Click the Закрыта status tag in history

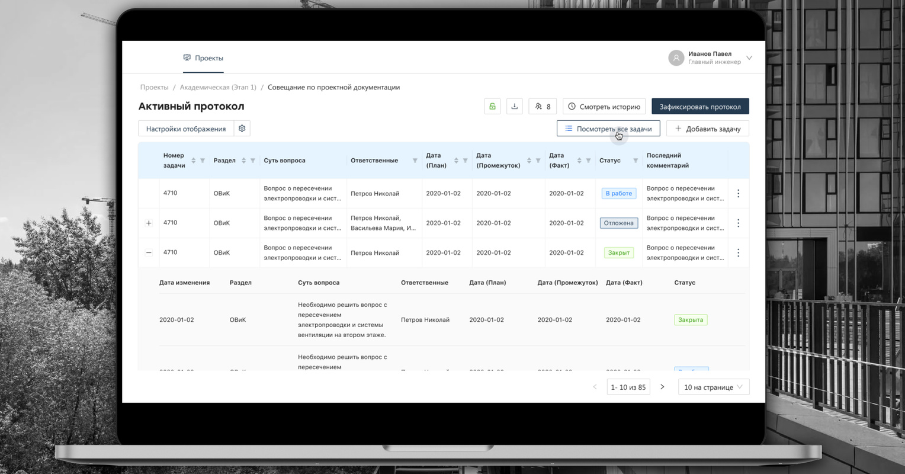(691, 320)
